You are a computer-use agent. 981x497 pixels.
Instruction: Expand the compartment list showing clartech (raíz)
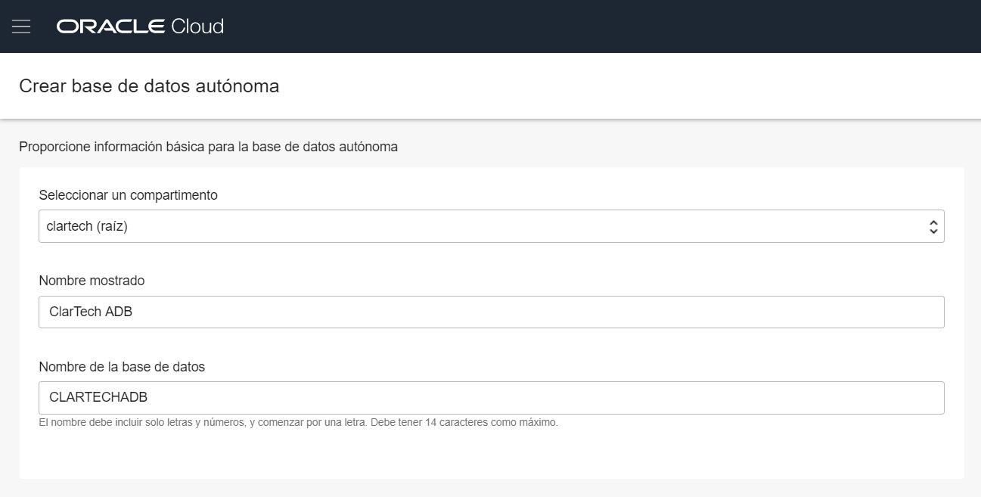click(x=491, y=225)
